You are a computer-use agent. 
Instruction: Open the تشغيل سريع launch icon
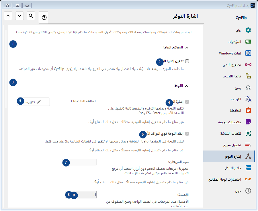click(x=248, y=145)
